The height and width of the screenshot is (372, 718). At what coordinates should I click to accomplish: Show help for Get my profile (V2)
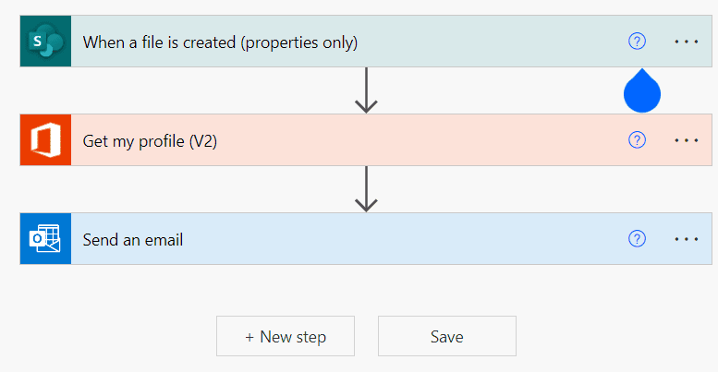pyautogui.click(x=637, y=140)
